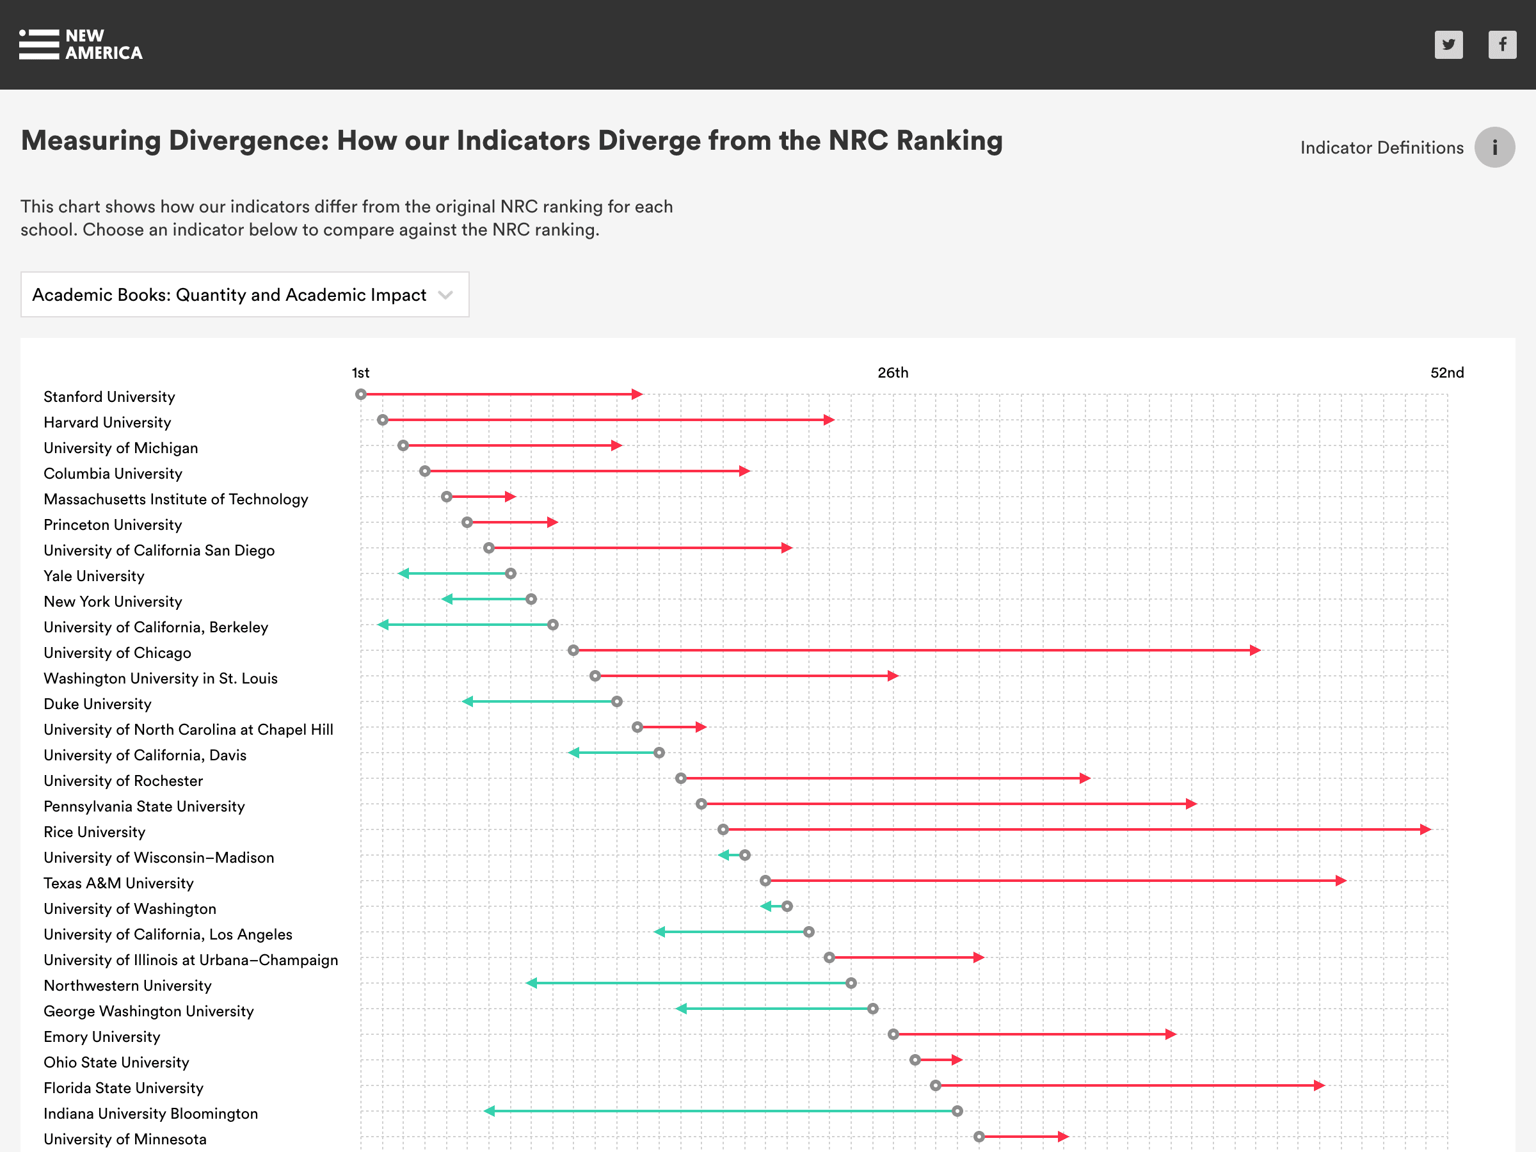Click the 'Texas A&M University' label

[x=119, y=883]
